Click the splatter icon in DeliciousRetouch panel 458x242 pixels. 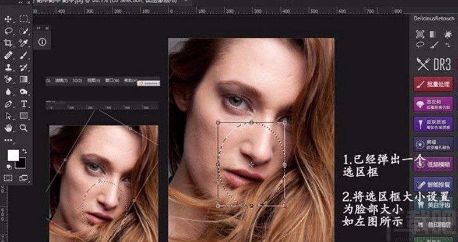(x=447, y=34)
